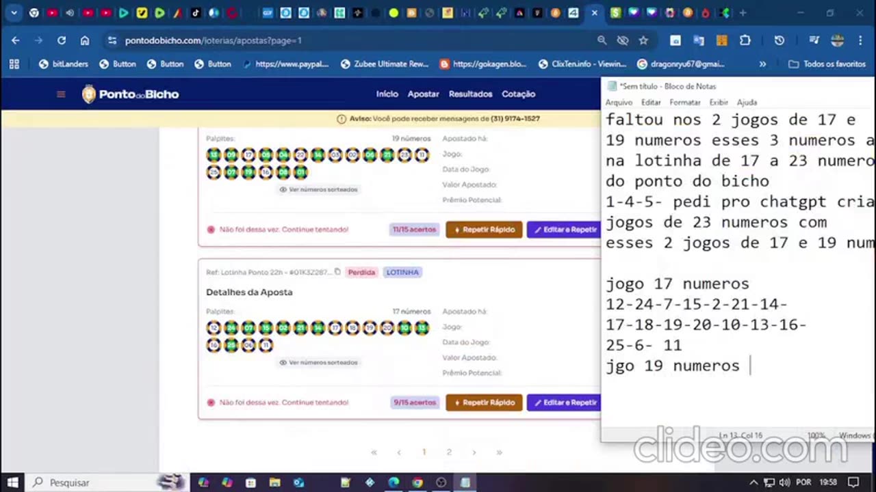Open the Chrome apps grid in bookmarks bar
The height and width of the screenshot is (492, 876).
point(14,64)
